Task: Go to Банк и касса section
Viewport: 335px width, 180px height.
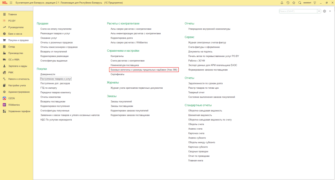Action: click(x=15, y=34)
